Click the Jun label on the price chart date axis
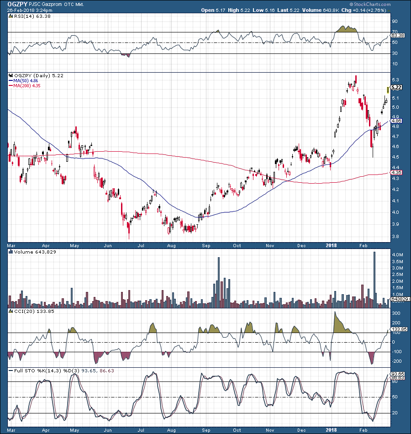 tap(108, 245)
